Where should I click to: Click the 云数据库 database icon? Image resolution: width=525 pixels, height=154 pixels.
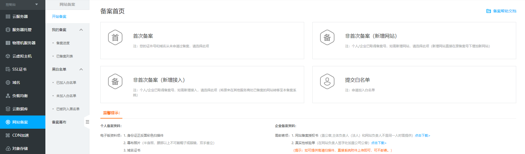click(8, 109)
